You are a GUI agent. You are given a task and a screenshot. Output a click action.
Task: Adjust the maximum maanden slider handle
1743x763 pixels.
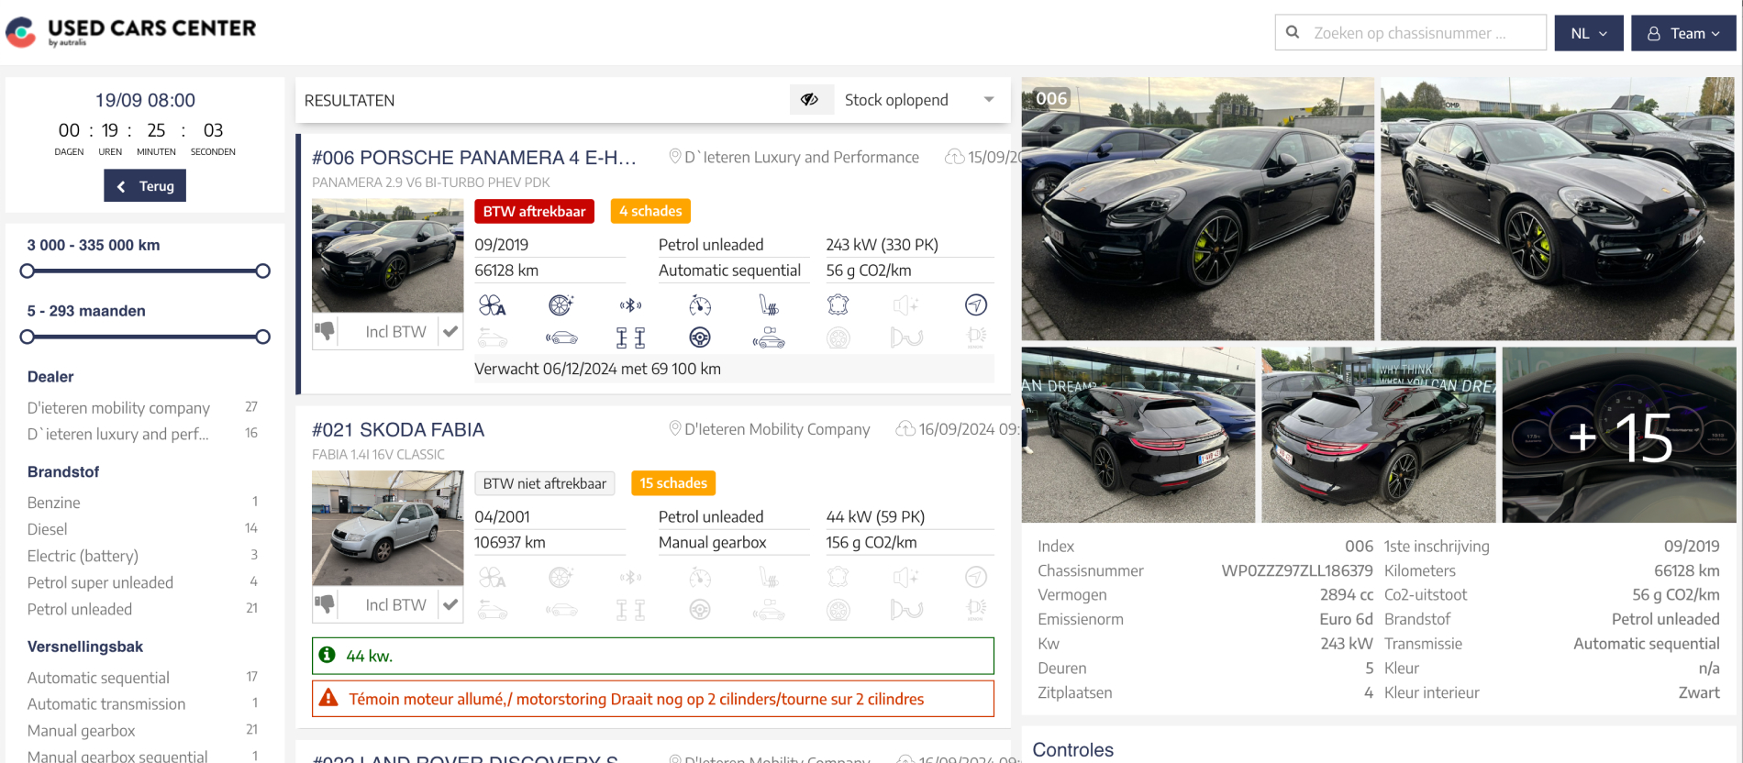(x=263, y=337)
